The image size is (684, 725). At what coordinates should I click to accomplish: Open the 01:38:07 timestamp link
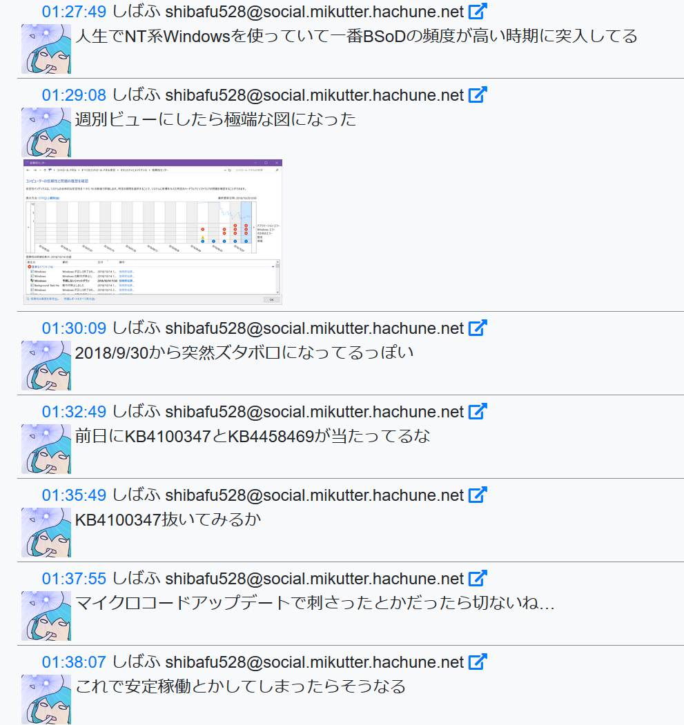(x=74, y=662)
